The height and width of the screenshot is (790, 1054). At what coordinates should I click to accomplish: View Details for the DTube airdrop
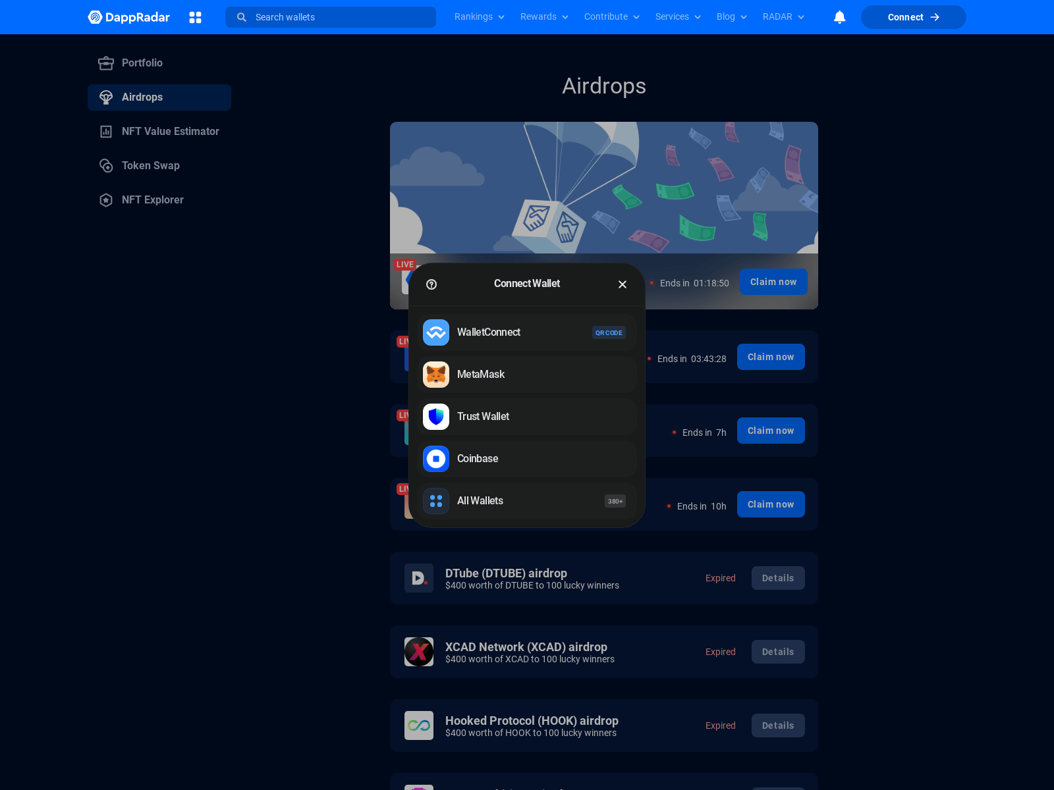coord(777,578)
